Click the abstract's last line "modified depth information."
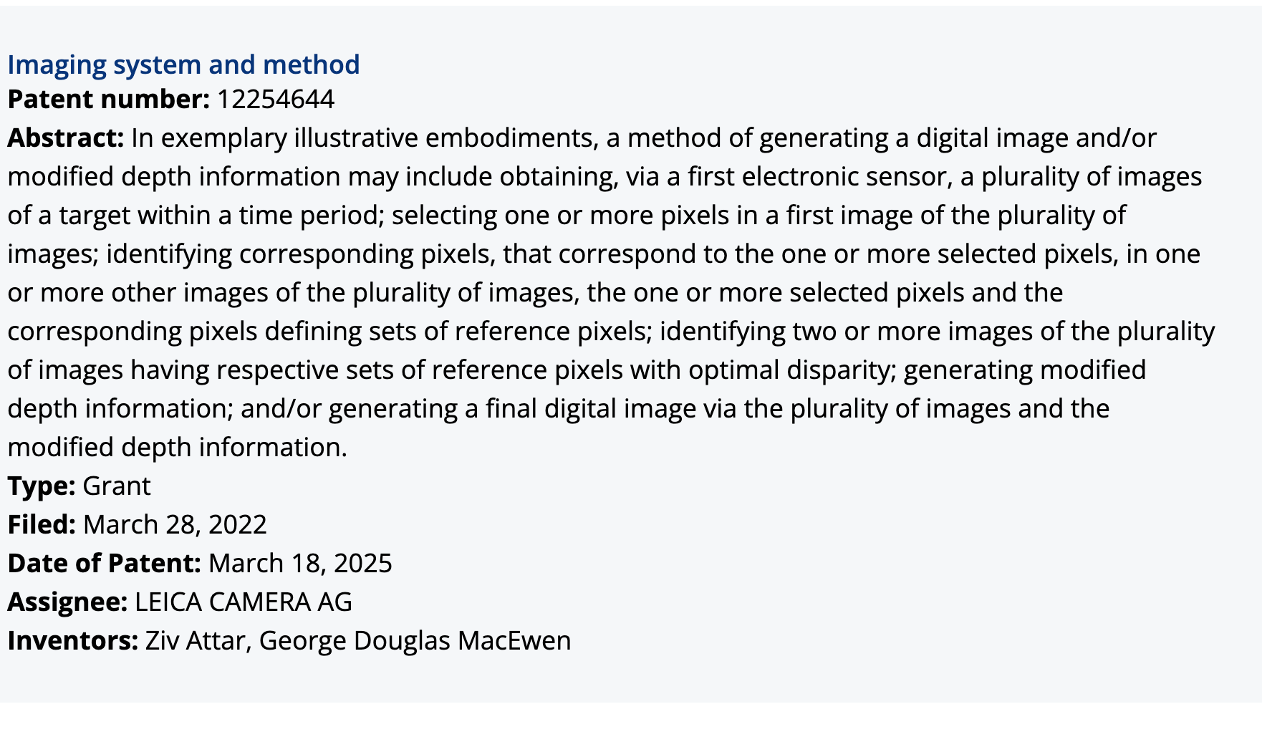This screenshot has width=1262, height=742. click(178, 447)
